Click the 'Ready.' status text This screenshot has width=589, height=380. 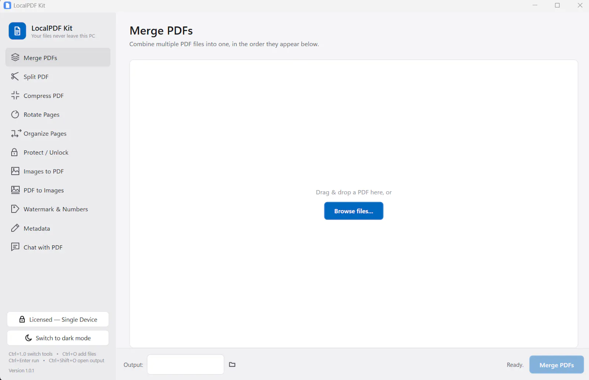(515, 365)
